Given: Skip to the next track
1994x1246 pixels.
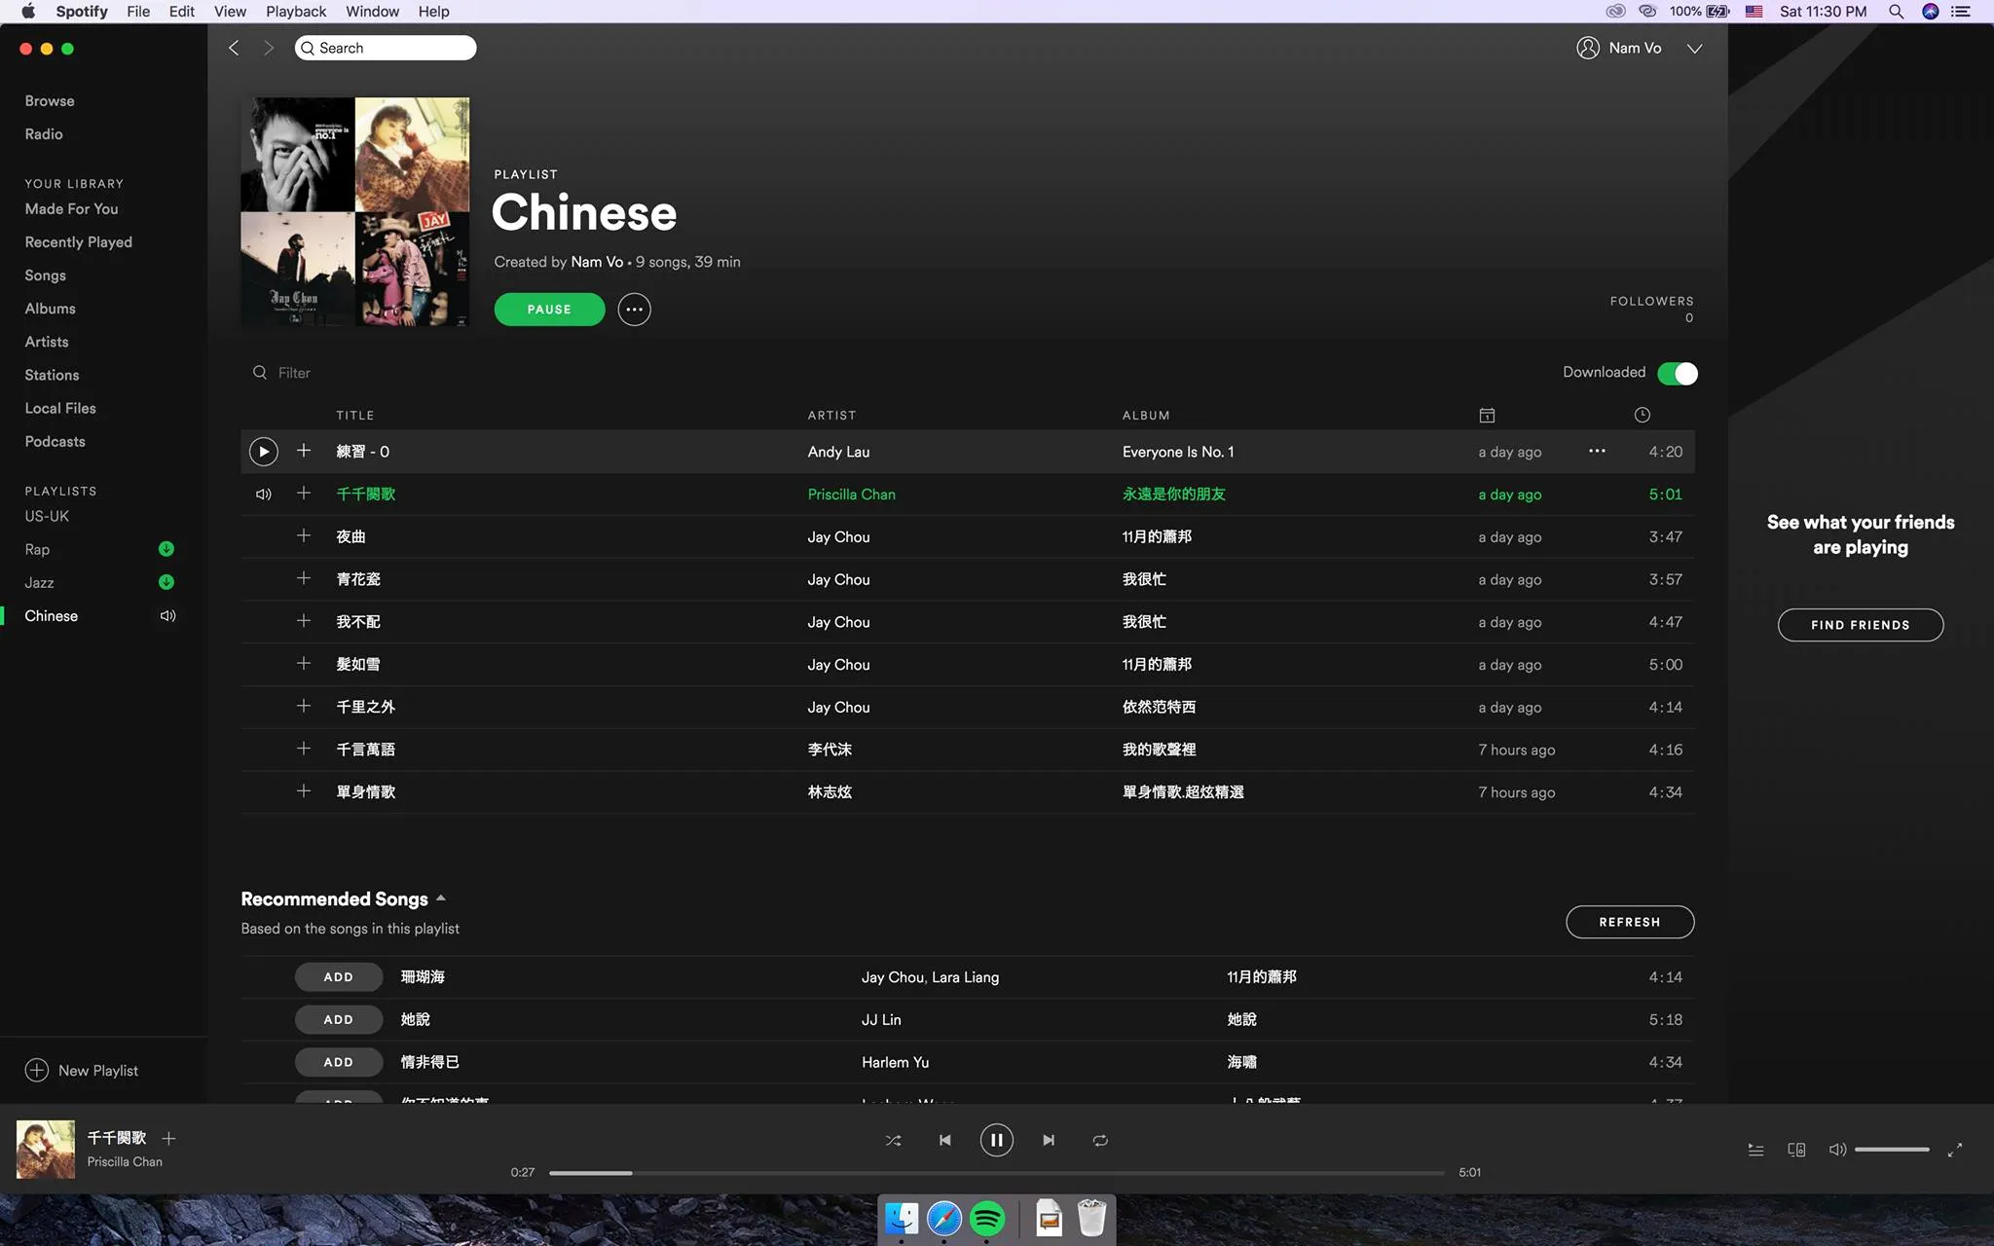Looking at the screenshot, I should [x=1049, y=1140].
